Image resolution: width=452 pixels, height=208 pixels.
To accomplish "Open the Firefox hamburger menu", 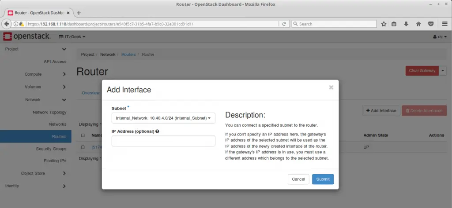I will pos(445,24).
